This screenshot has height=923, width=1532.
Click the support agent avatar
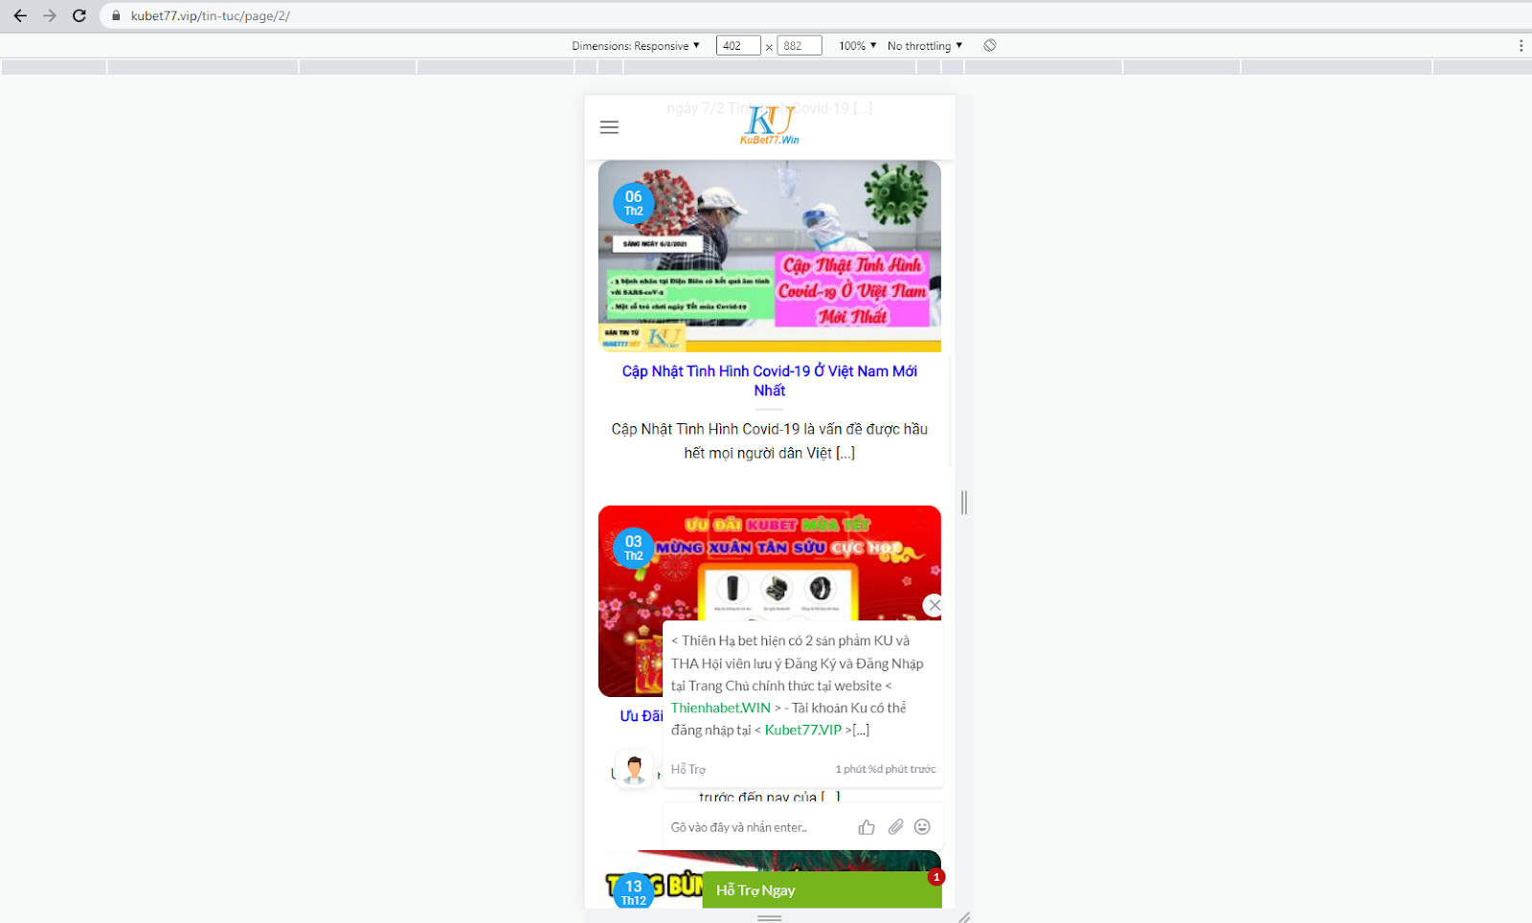pyautogui.click(x=634, y=769)
